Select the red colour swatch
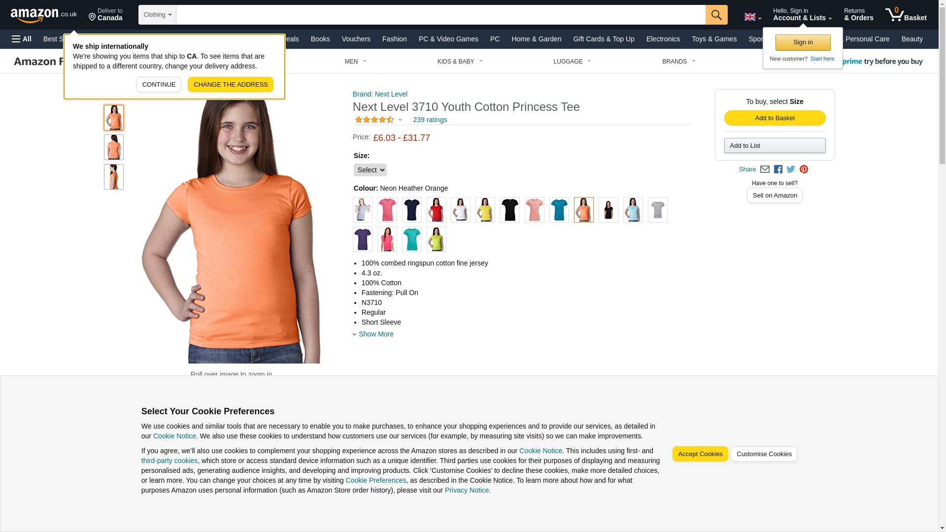The width and height of the screenshot is (946, 532). click(437, 210)
